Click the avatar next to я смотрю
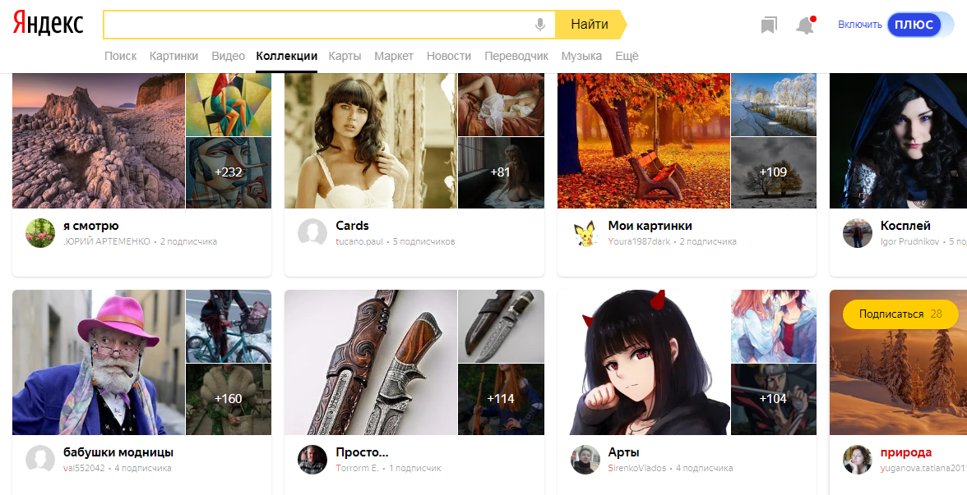Image resolution: width=967 pixels, height=495 pixels. 40,233
